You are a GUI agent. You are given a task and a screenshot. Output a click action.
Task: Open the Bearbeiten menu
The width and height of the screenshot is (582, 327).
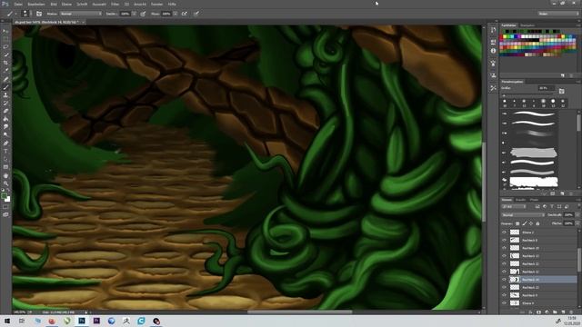(x=36, y=4)
